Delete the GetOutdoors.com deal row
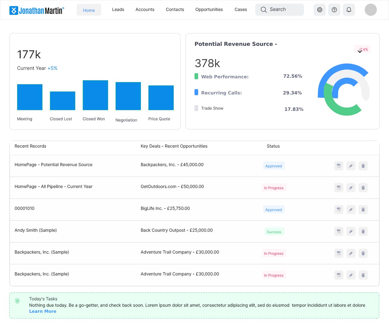 point(363,188)
